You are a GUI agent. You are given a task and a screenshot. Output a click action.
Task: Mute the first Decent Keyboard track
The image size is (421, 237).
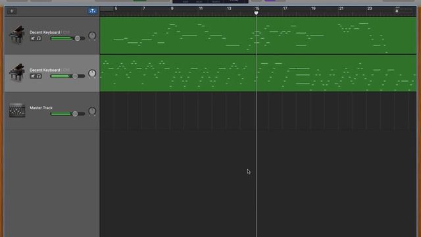click(x=33, y=38)
